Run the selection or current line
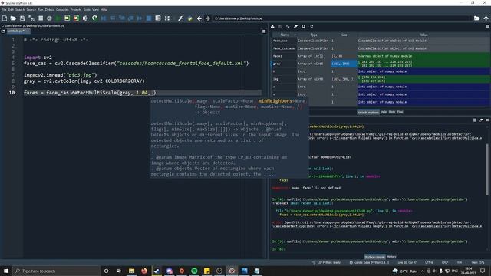 (85, 18)
